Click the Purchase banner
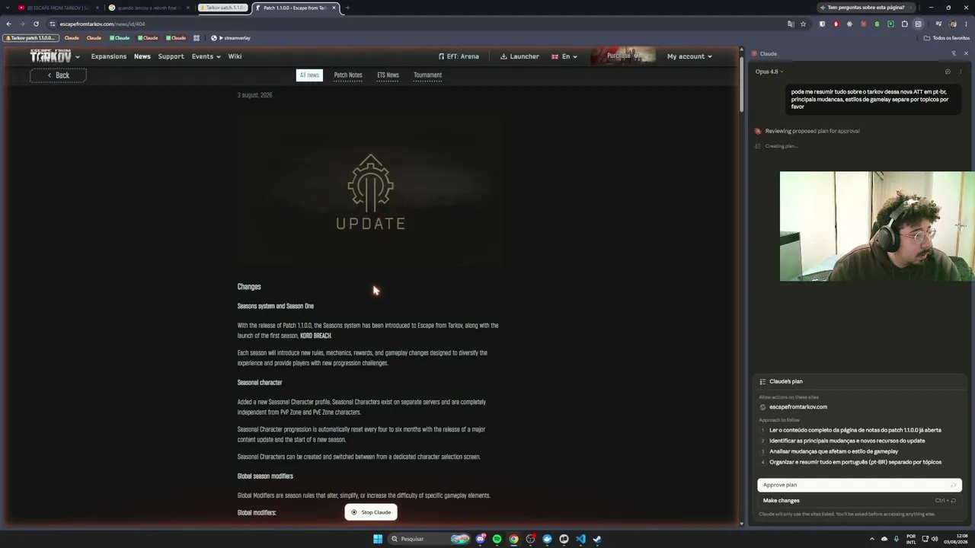Viewport: 975px width, 548px height. point(623,56)
